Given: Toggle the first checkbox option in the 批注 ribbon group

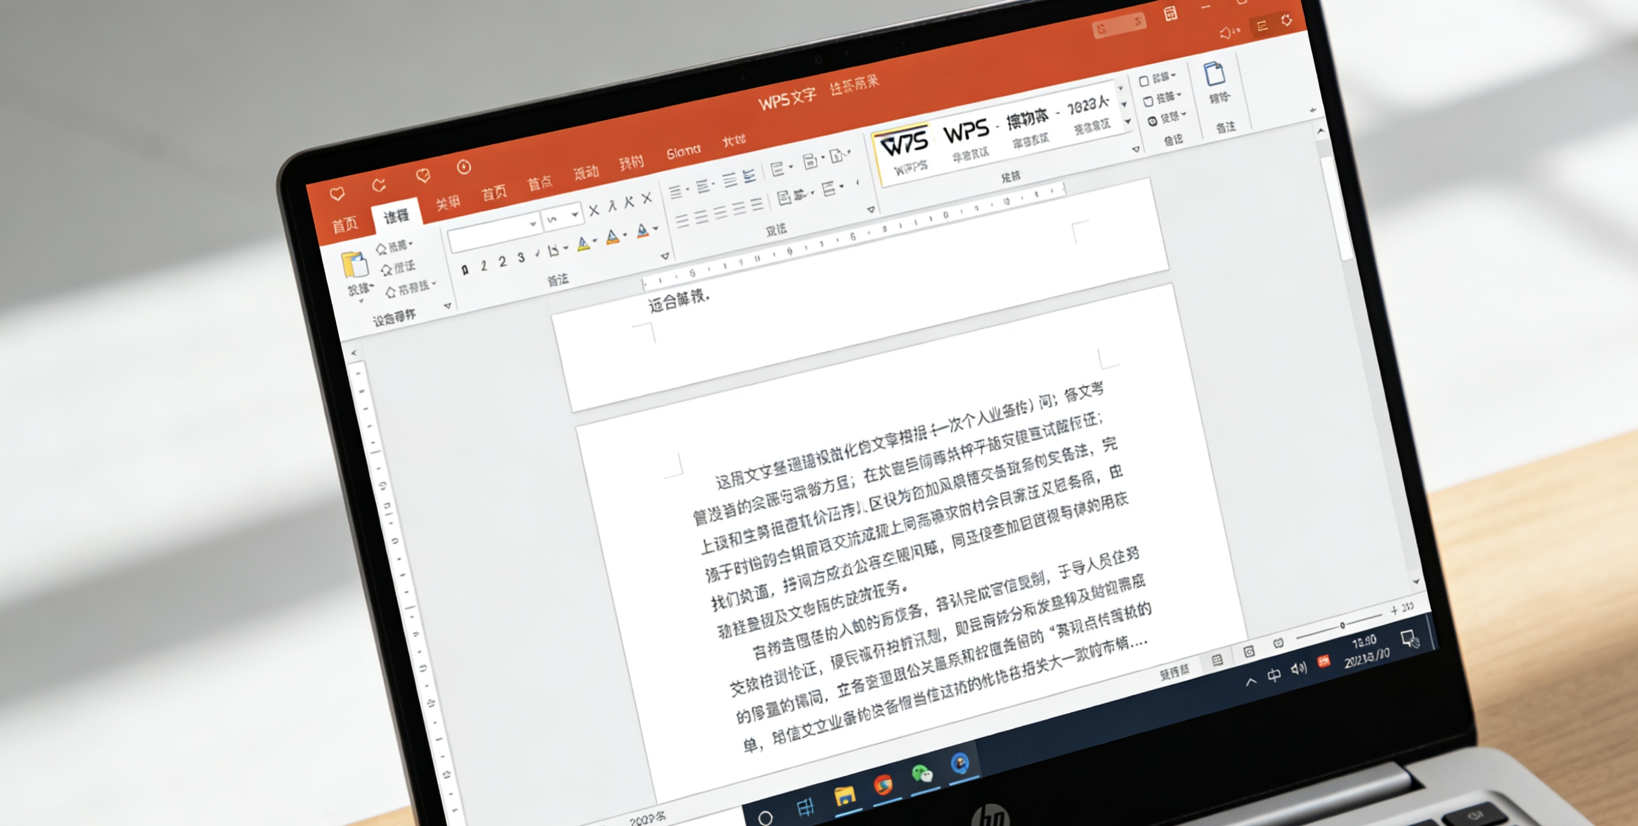Looking at the screenshot, I should tap(1145, 80).
